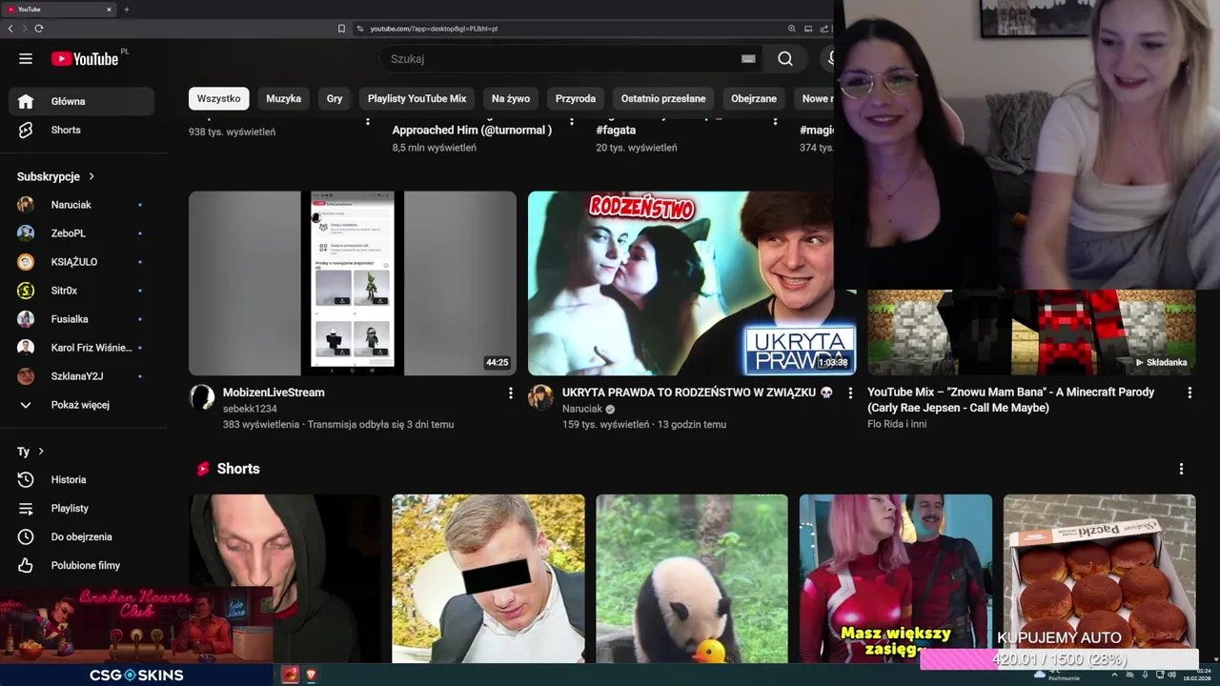This screenshot has width=1220, height=686.
Task: Close the YouTube browser tab
Action: coord(109,10)
